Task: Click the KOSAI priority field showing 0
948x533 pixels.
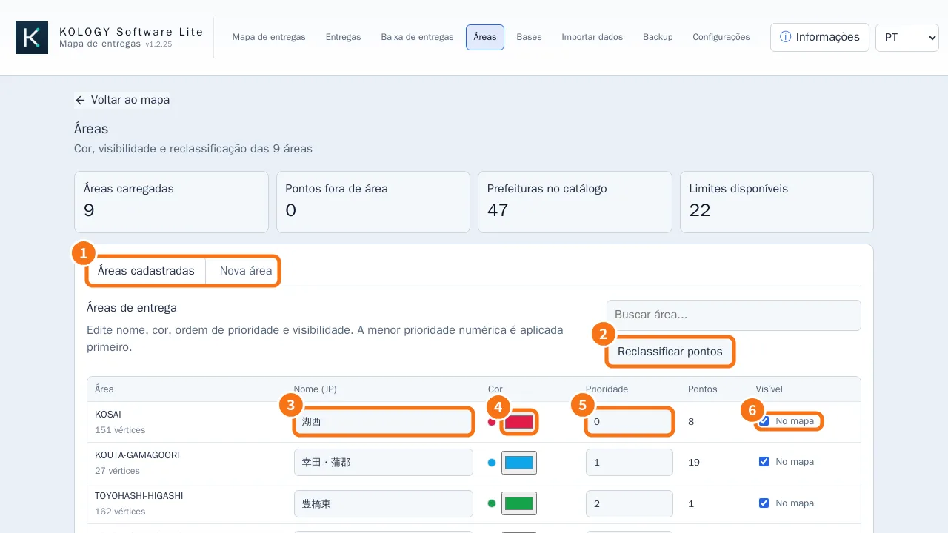Action: coord(630,421)
